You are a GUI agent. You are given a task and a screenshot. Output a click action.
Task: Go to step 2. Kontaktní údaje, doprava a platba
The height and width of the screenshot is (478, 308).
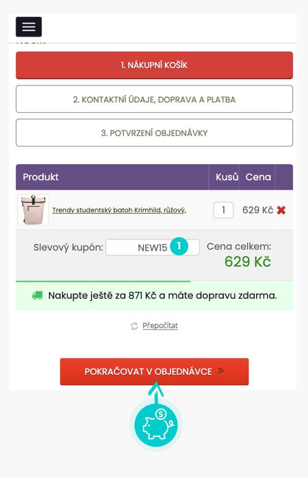click(x=154, y=99)
